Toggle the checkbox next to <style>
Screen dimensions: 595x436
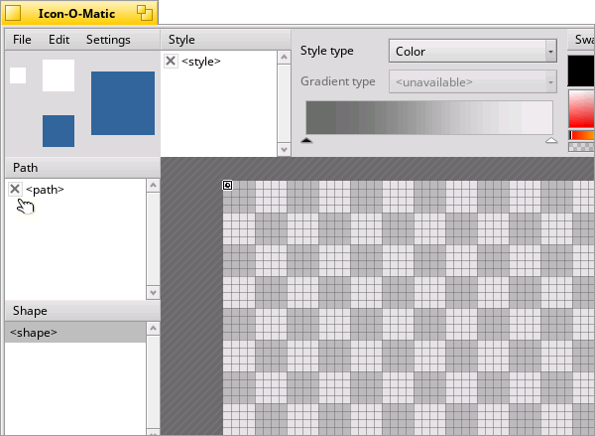pyautogui.click(x=171, y=62)
